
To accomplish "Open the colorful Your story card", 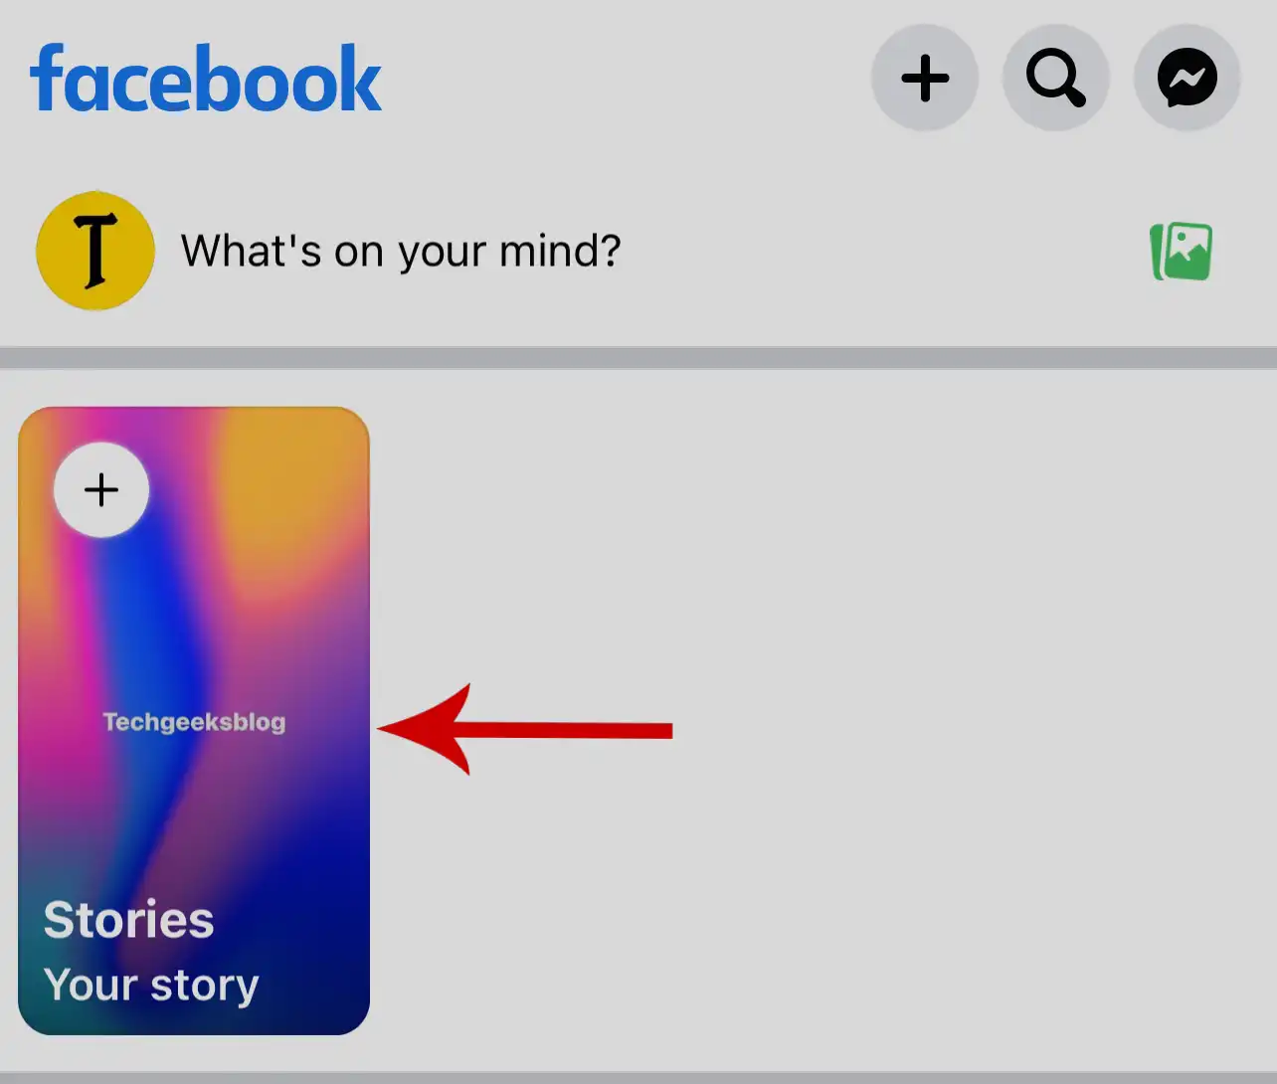I will point(194,721).
